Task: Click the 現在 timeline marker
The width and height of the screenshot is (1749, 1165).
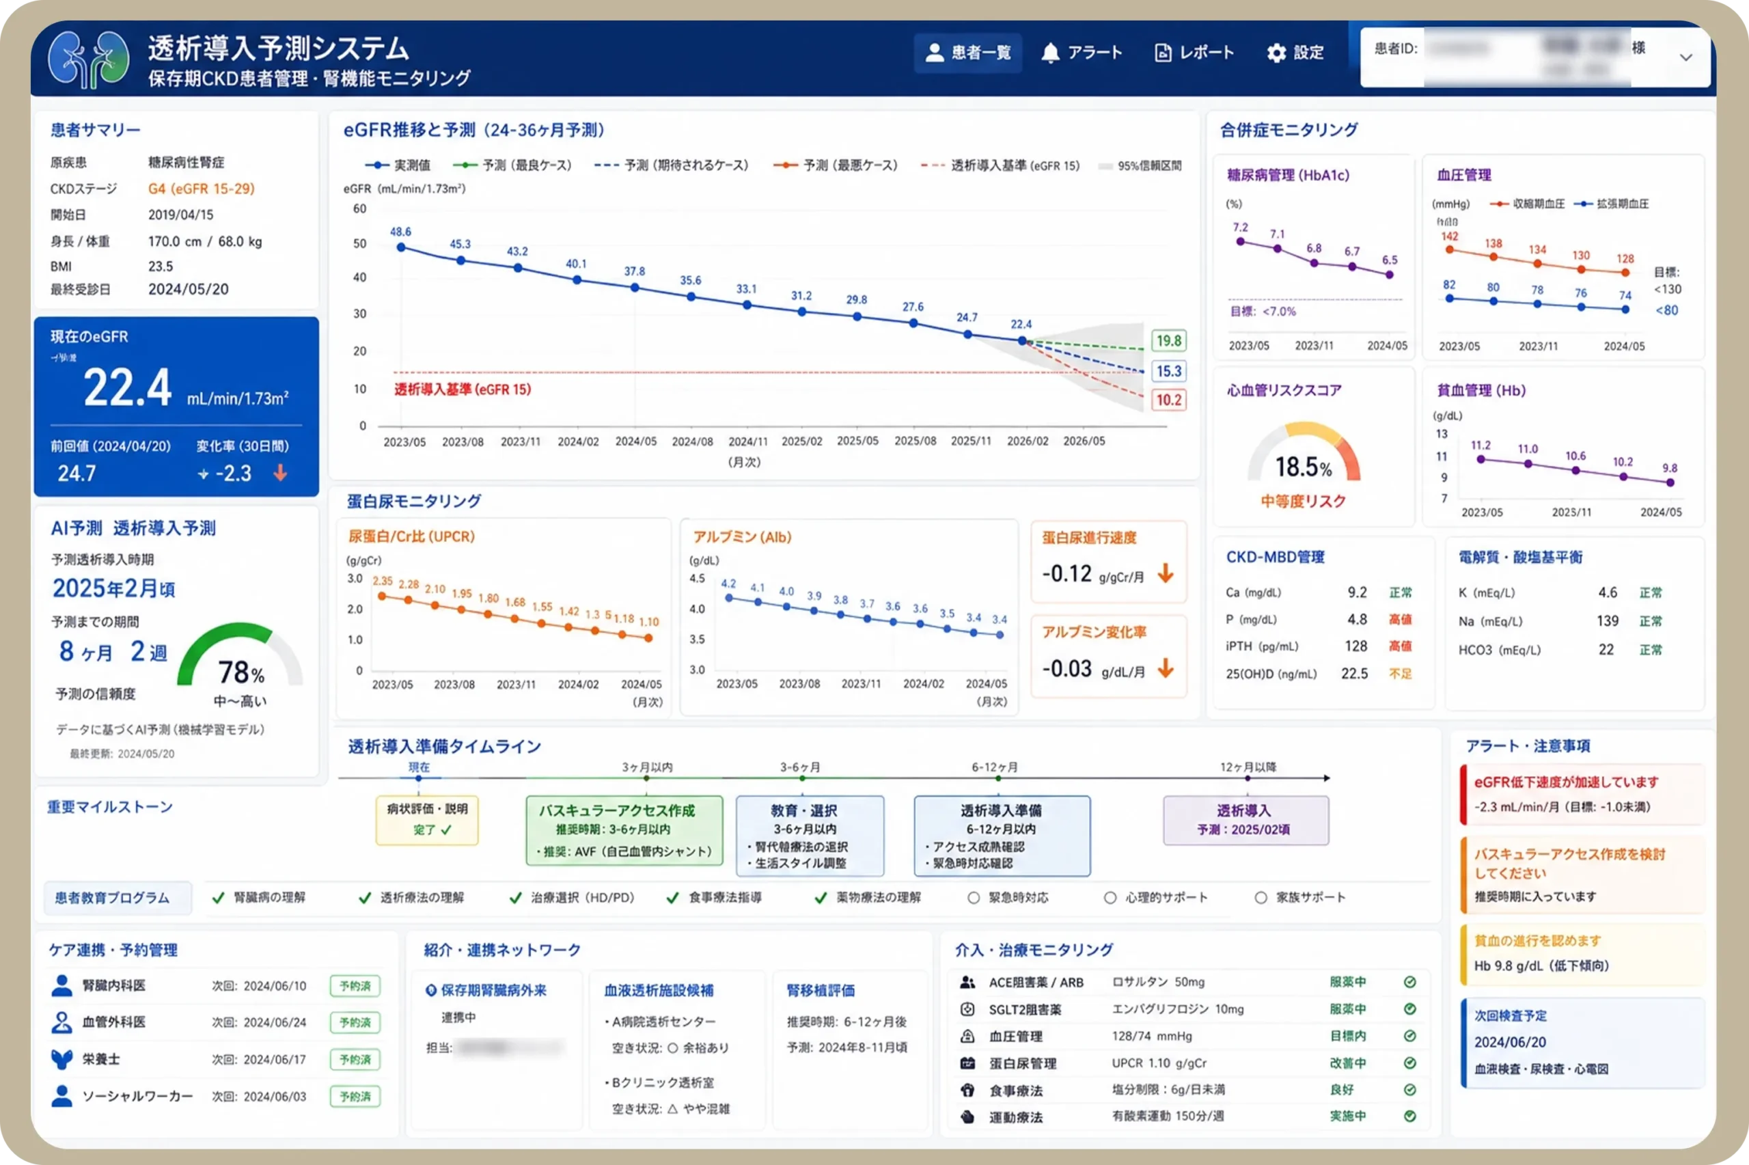Action: 418,778
